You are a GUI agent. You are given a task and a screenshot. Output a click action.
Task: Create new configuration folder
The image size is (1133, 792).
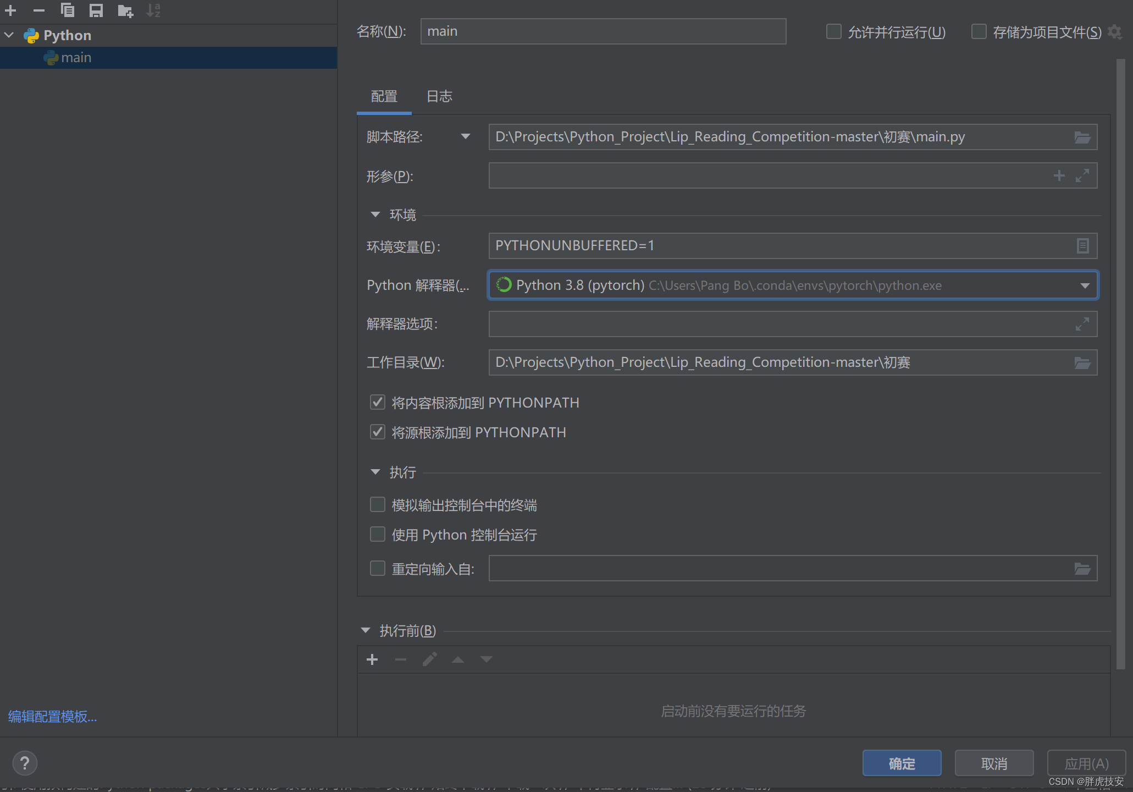(125, 10)
